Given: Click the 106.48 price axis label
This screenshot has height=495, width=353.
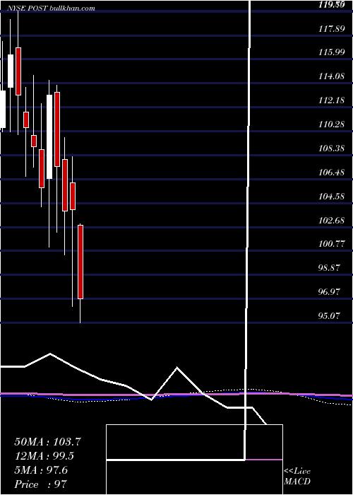Looking at the screenshot, I should pyautogui.click(x=332, y=173).
